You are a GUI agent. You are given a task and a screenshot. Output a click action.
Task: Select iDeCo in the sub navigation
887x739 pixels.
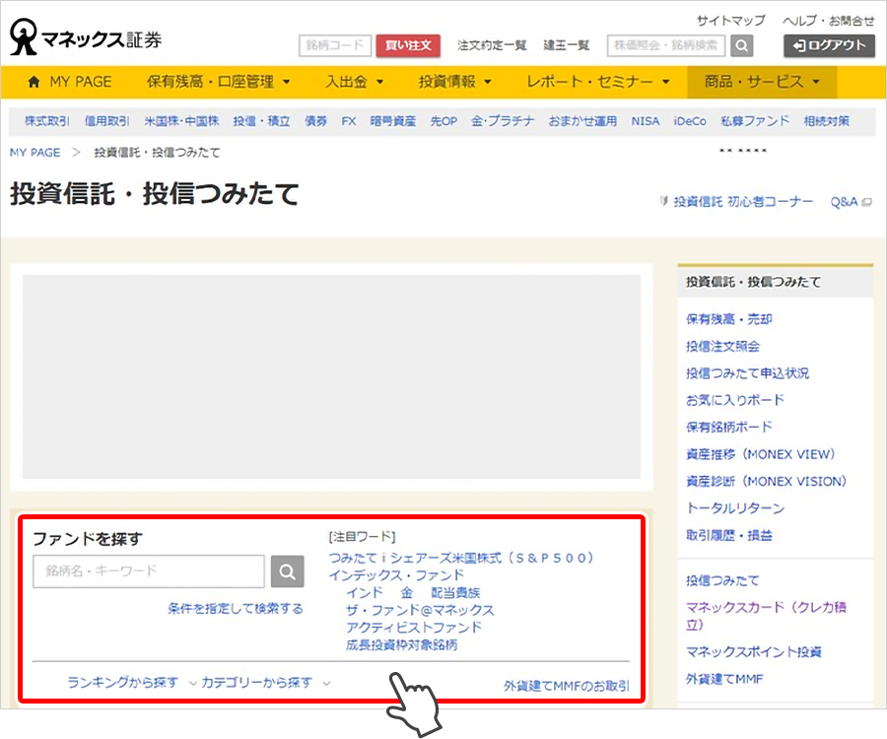(x=690, y=121)
